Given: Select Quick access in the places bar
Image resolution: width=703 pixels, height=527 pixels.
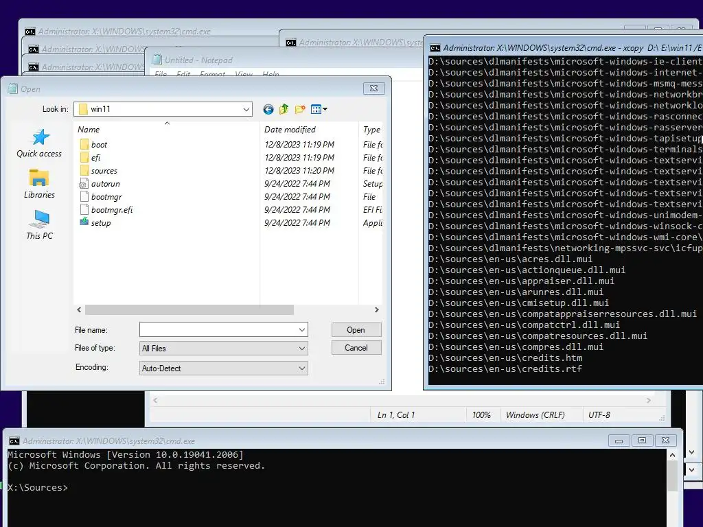Looking at the screenshot, I should point(39,144).
